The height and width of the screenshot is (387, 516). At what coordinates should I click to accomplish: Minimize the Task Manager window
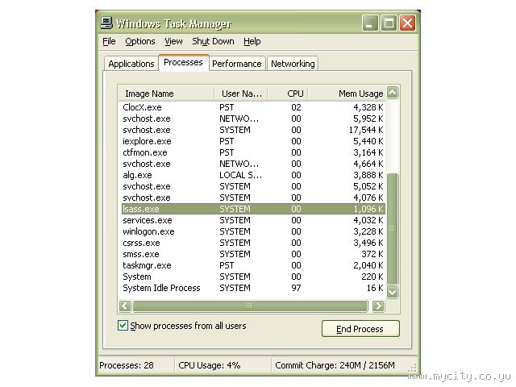(x=369, y=23)
